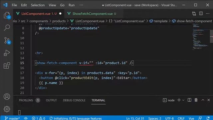
Task: Click the <hr> tag on line 13
Action: click(x=39, y=53)
